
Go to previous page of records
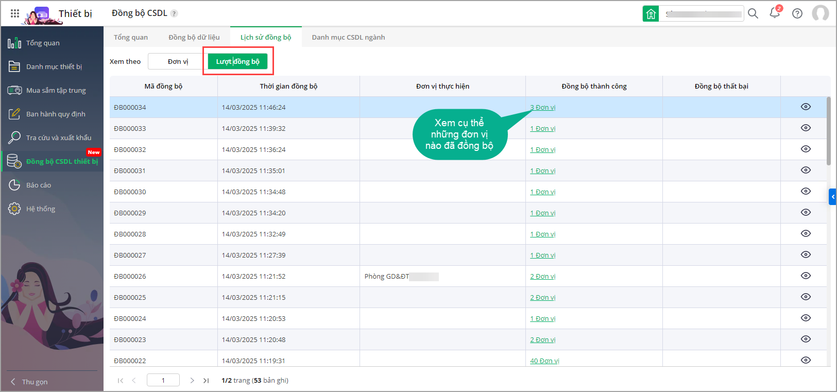134,381
